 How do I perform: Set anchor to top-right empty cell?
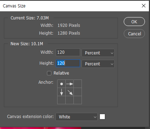pos(78,84)
